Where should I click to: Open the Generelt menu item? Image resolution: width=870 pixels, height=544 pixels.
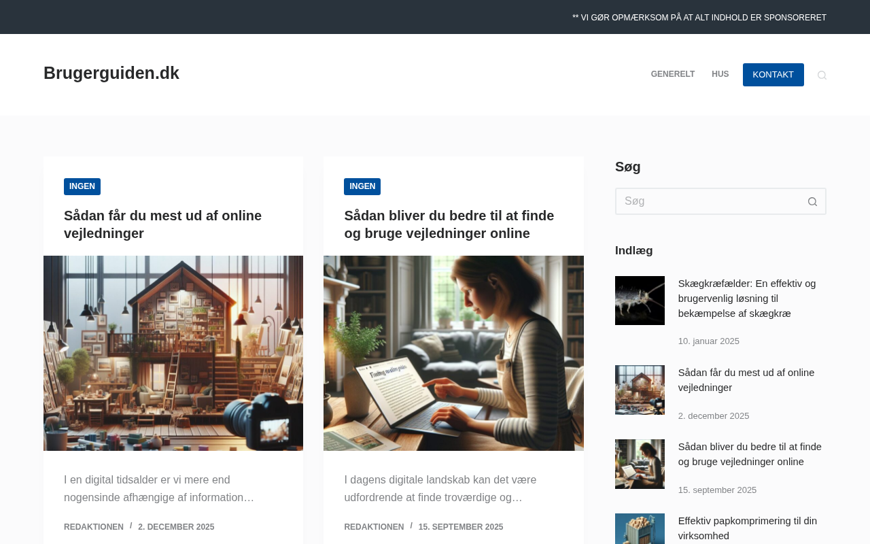673,74
